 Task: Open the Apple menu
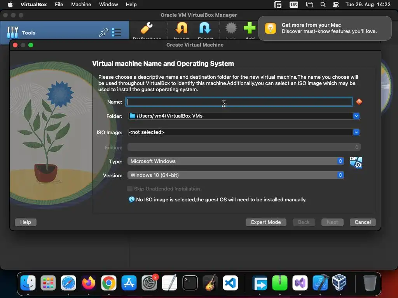point(10,4)
